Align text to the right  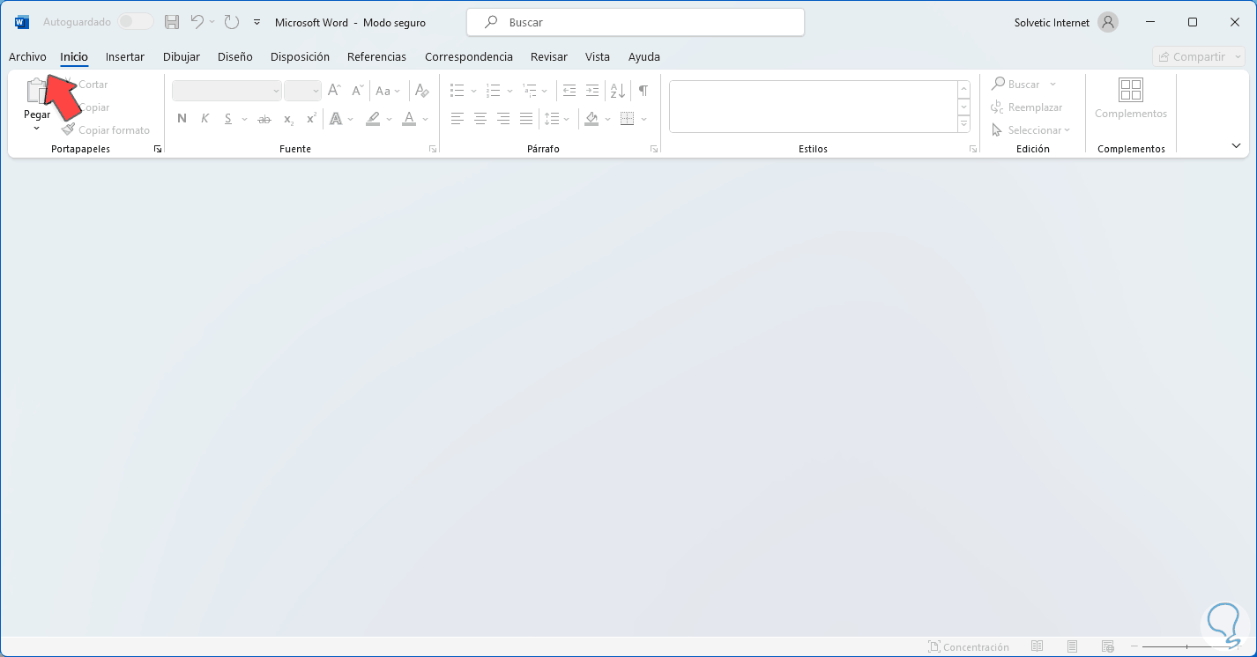pyautogui.click(x=502, y=118)
